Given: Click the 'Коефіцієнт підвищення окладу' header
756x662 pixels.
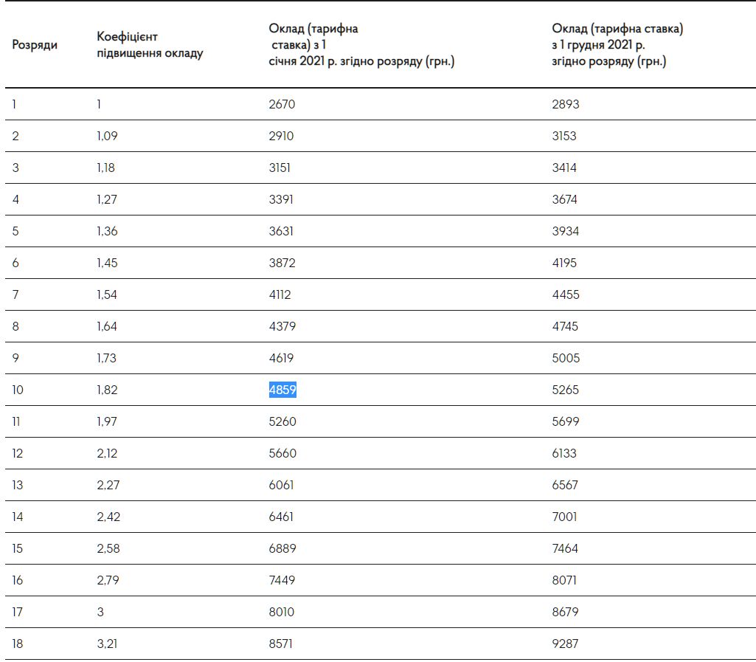Looking at the screenshot, I should 150,44.
